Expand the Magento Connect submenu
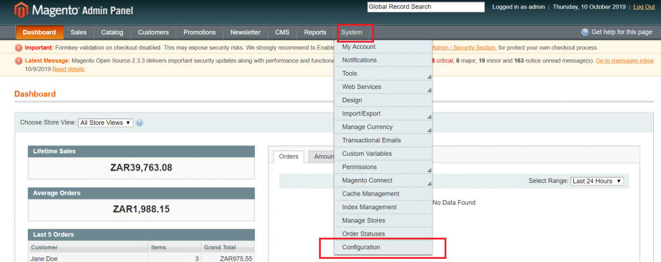Viewport: 661px width, 262px height. tap(383, 180)
